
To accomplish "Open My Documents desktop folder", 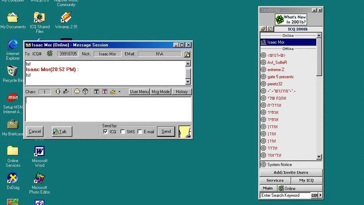I will coord(13,21).
